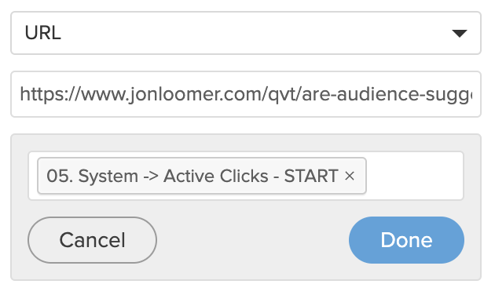Click the "05. System" text in tag
Viewport: 495px width, 295px height.
(92, 176)
